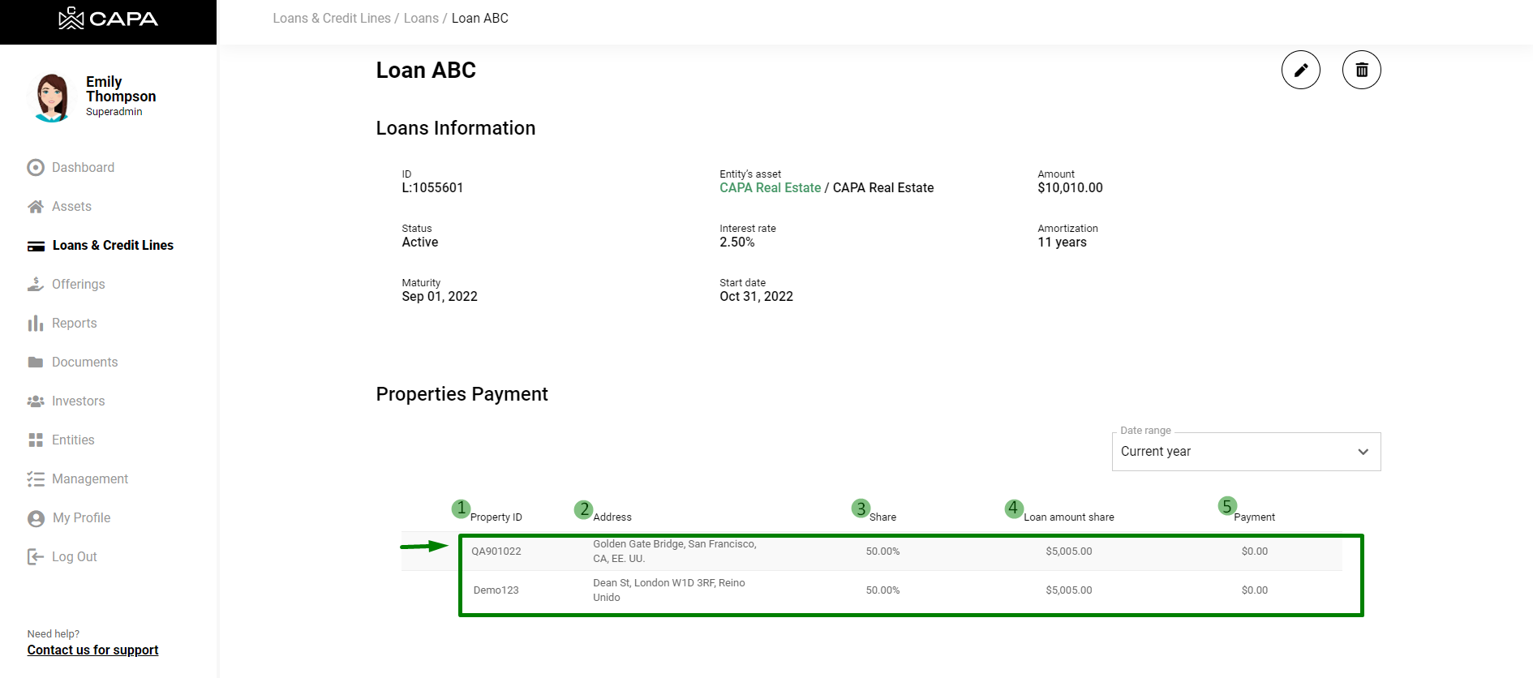The width and height of the screenshot is (1533, 678).
Task: Open Management menu item
Action: 90,479
